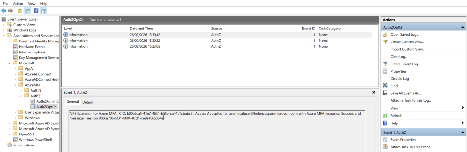
Task: Expand the AuthN folder node
Action: click(21, 90)
